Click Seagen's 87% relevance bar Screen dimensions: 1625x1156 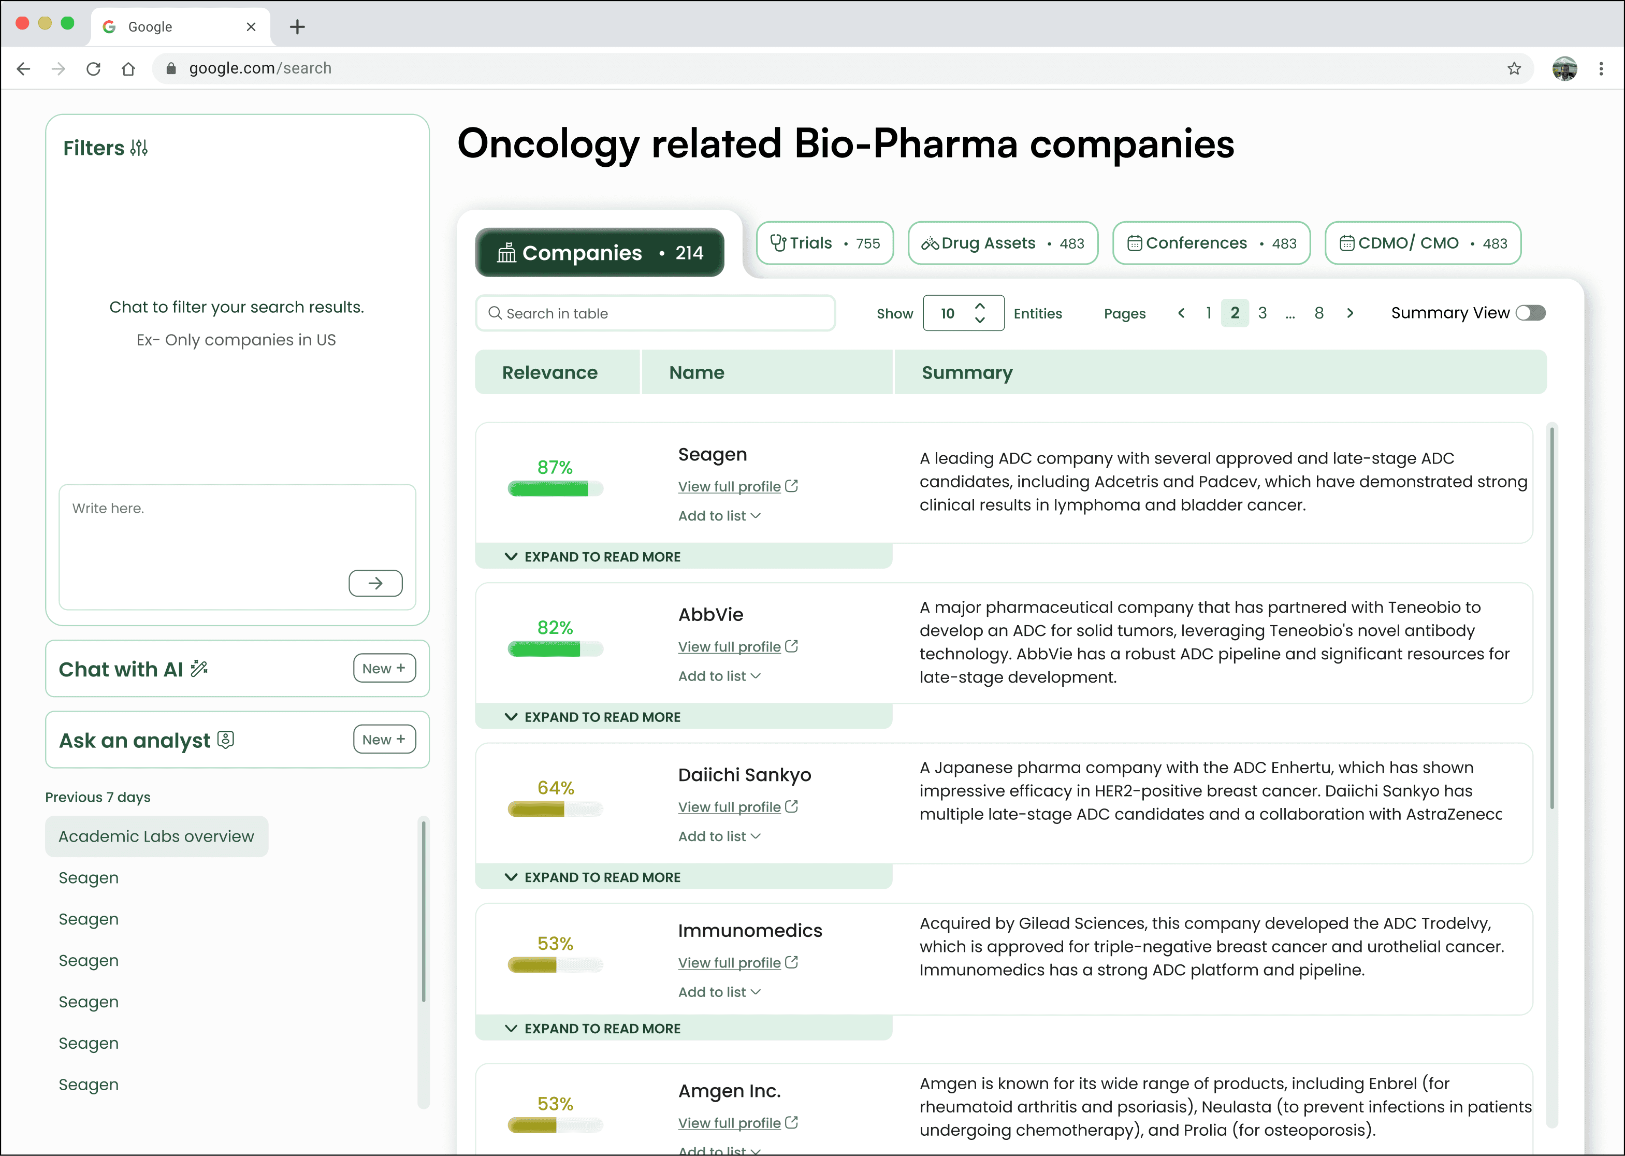click(x=555, y=488)
